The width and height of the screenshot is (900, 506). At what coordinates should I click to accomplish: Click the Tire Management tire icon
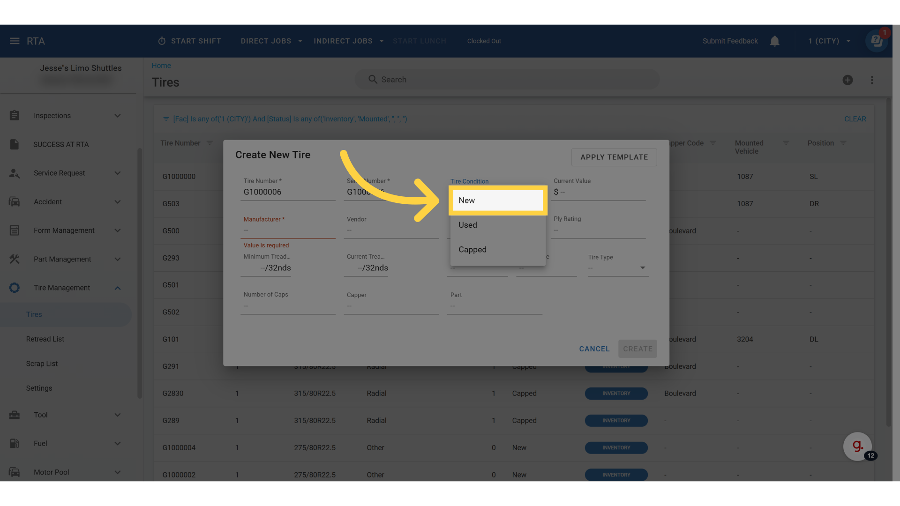(15, 288)
